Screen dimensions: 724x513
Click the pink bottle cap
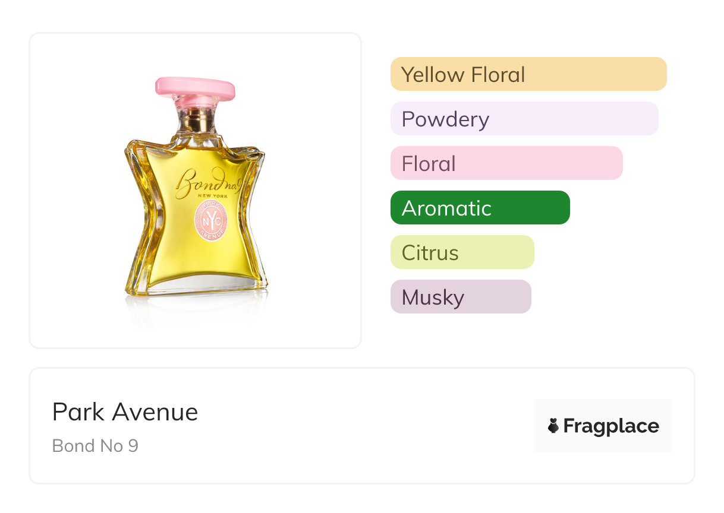pyautogui.click(x=195, y=88)
